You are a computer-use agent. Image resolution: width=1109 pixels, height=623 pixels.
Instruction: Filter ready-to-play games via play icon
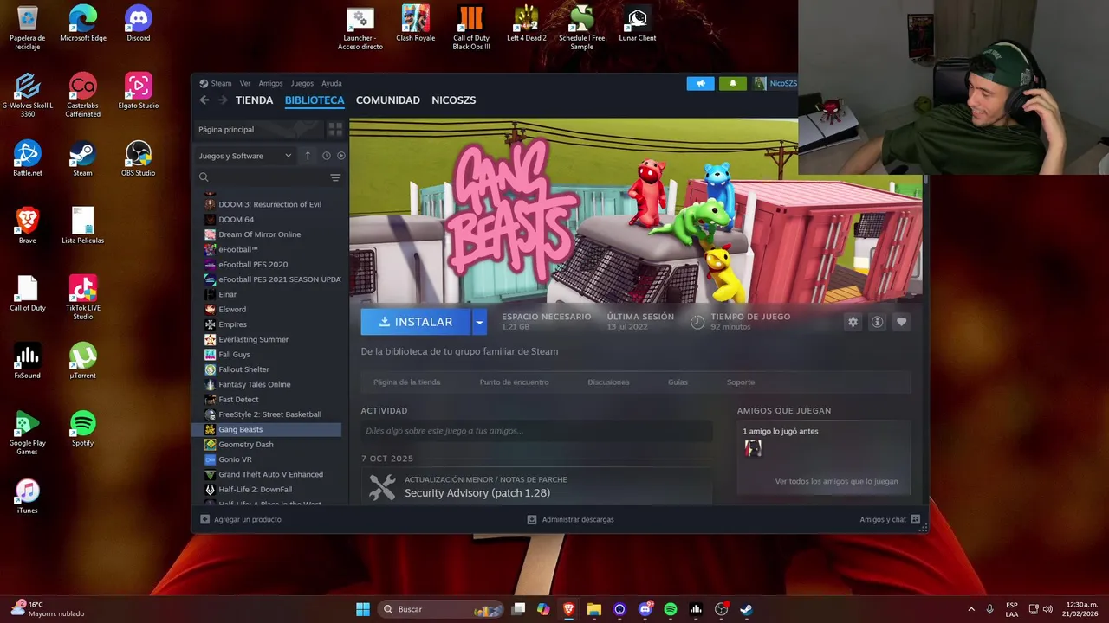point(340,156)
